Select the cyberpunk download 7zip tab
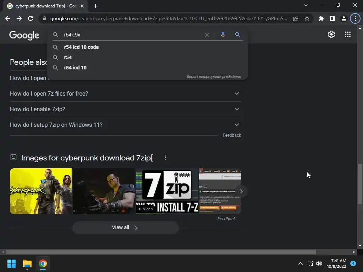363x272 pixels. pos(45,6)
